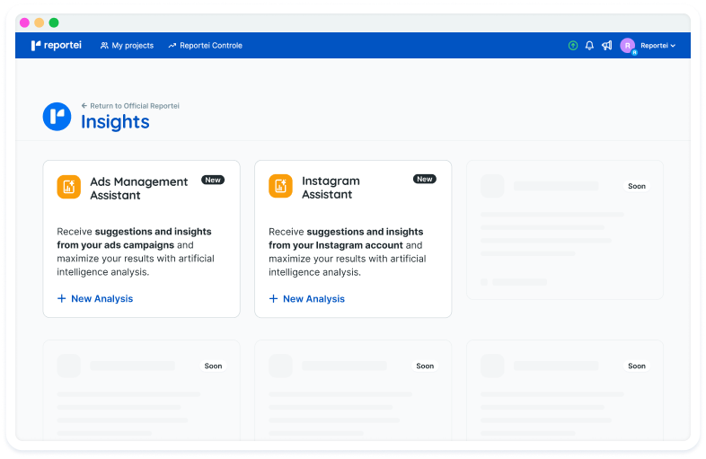Click New badge on Ads Management card
Screen dimensions: 706x459
pyautogui.click(x=213, y=180)
